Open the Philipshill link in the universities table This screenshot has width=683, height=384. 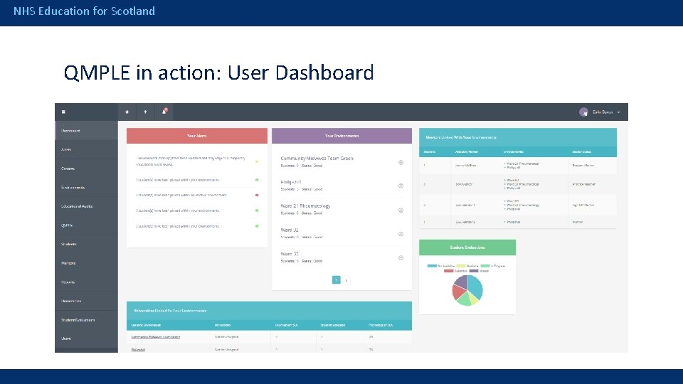pos(138,350)
